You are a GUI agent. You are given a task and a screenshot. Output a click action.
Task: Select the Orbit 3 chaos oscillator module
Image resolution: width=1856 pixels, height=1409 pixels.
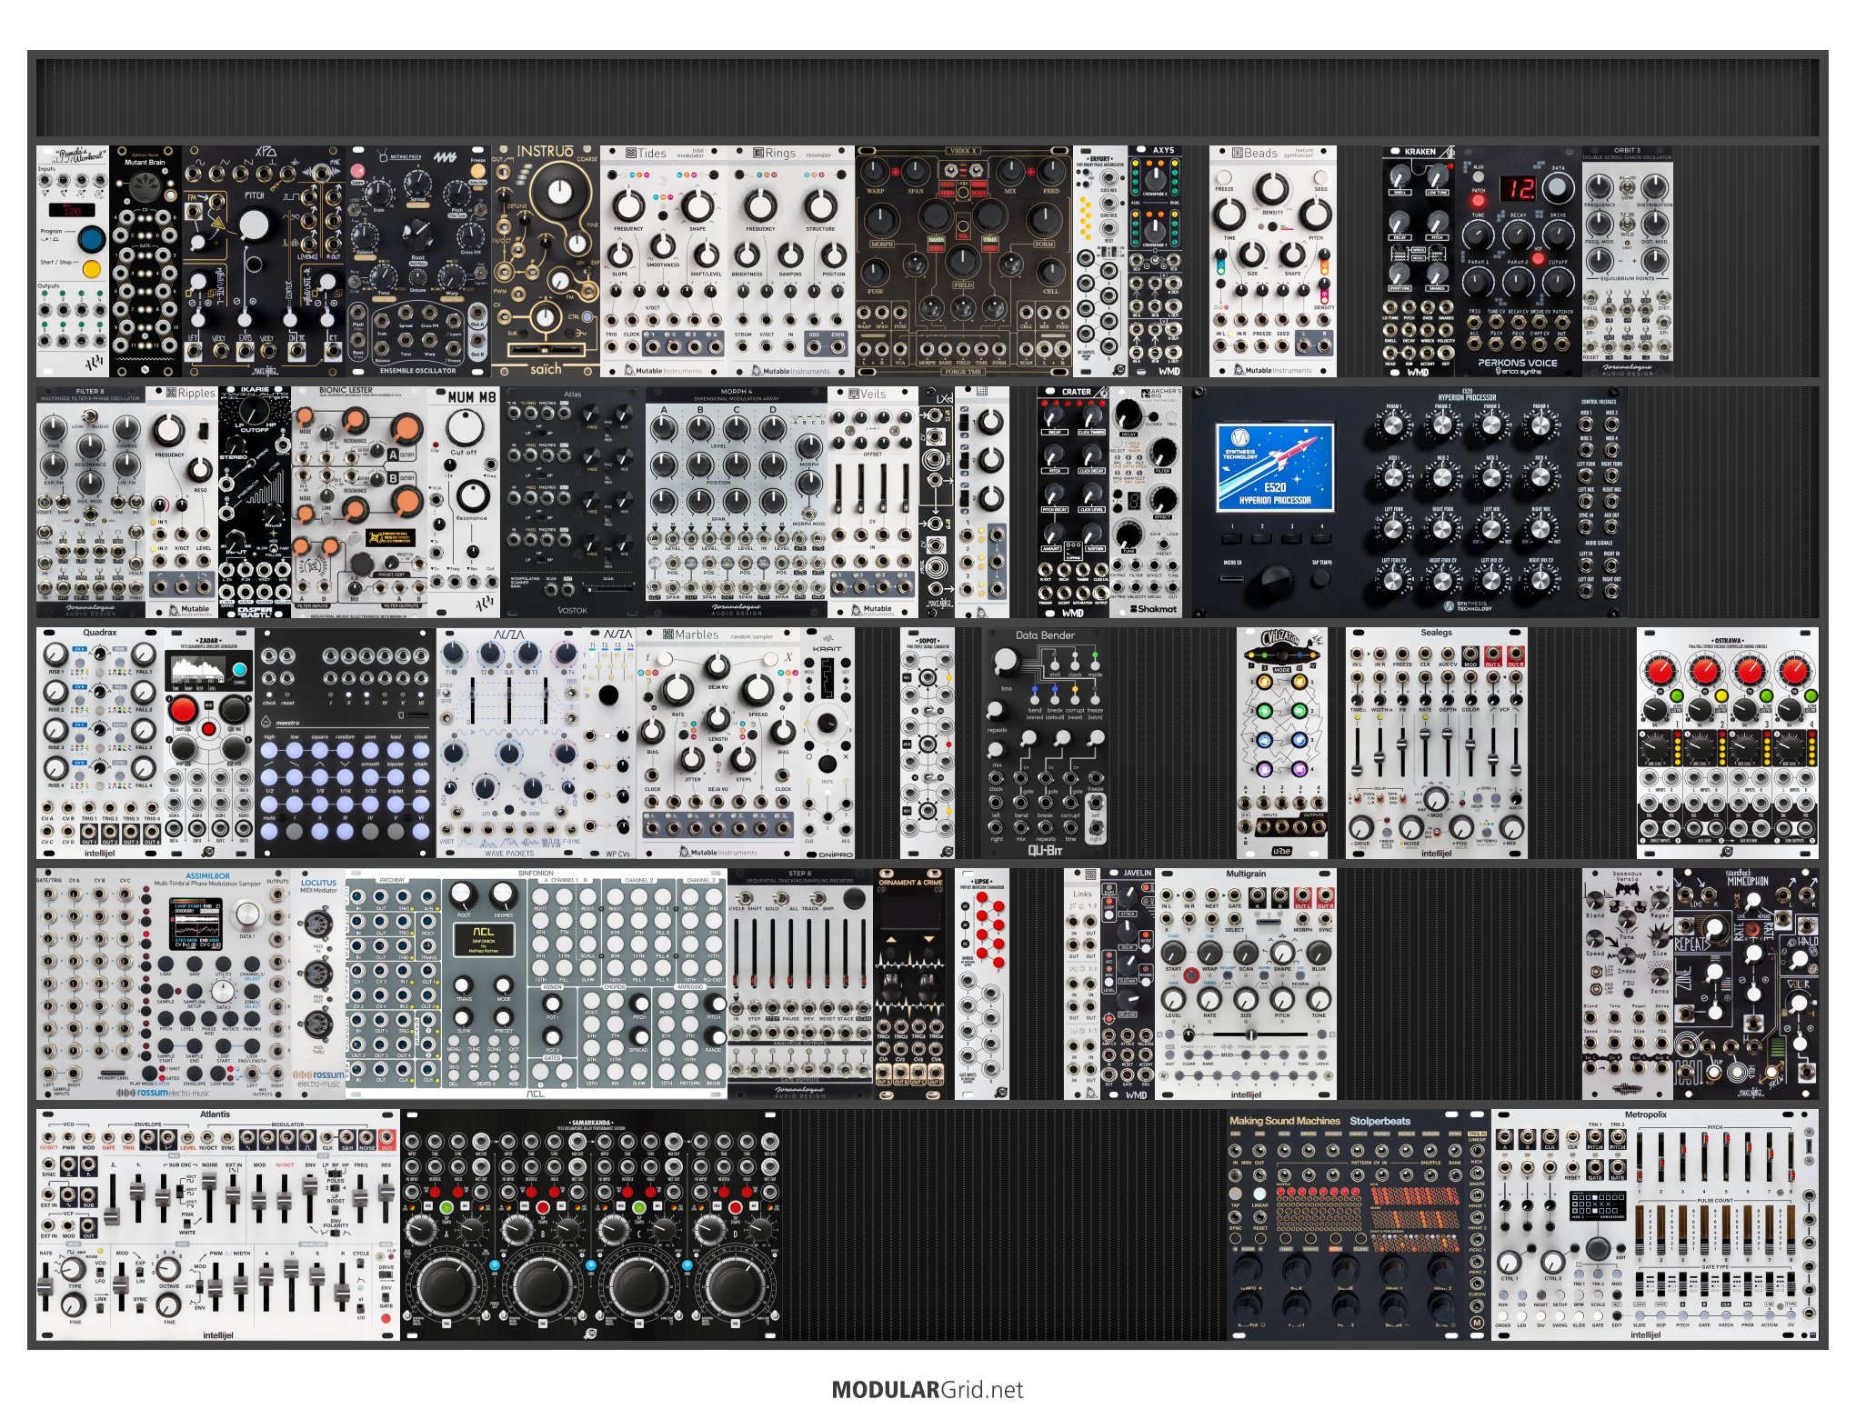tap(1628, 261)
